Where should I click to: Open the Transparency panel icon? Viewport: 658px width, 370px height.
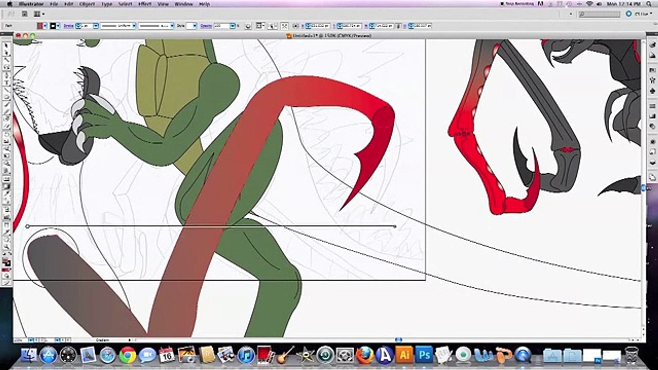click(x=652, y=126)
